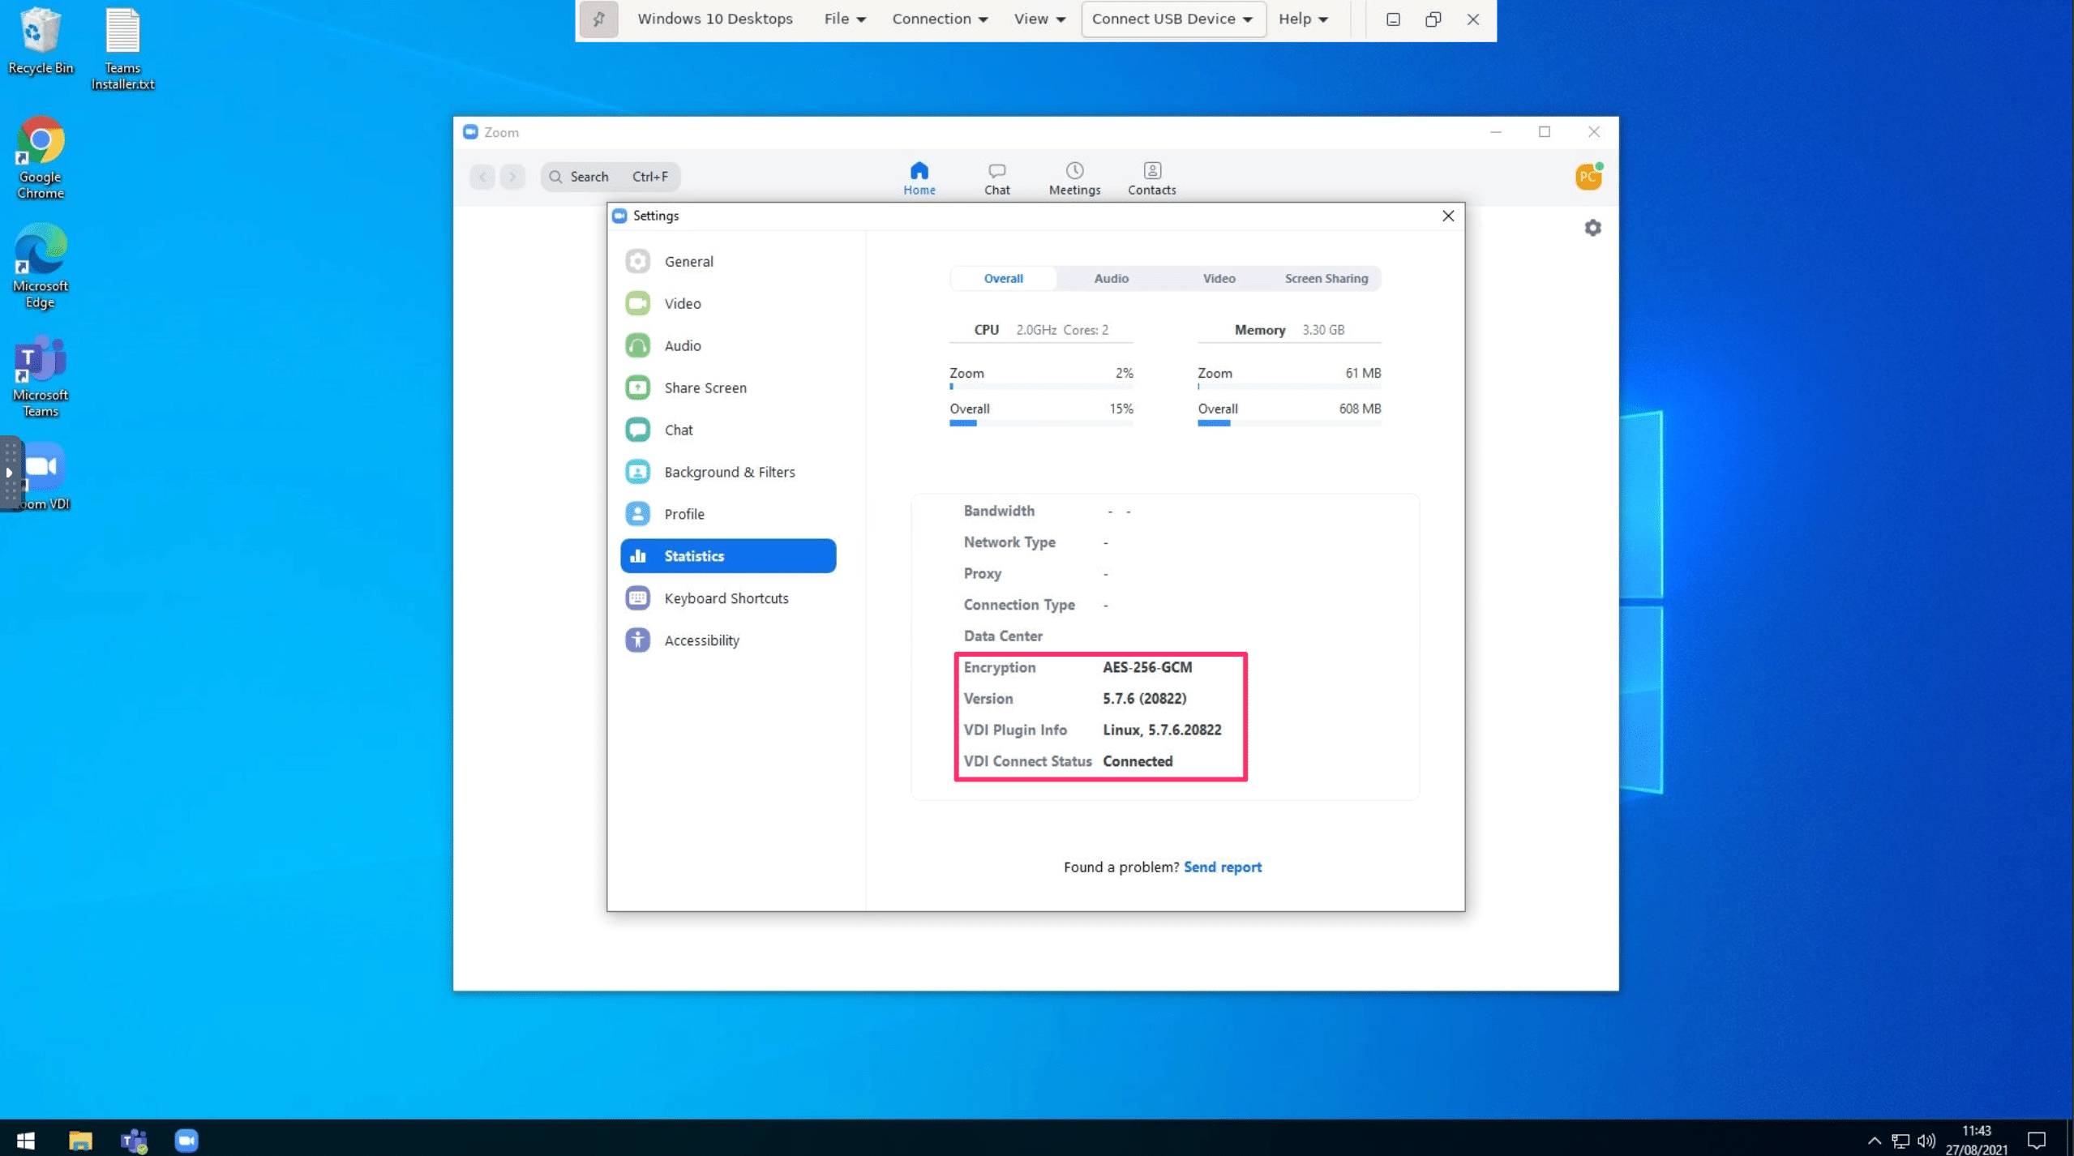Show hidden system tray icons

[x=1874, y=1141]
